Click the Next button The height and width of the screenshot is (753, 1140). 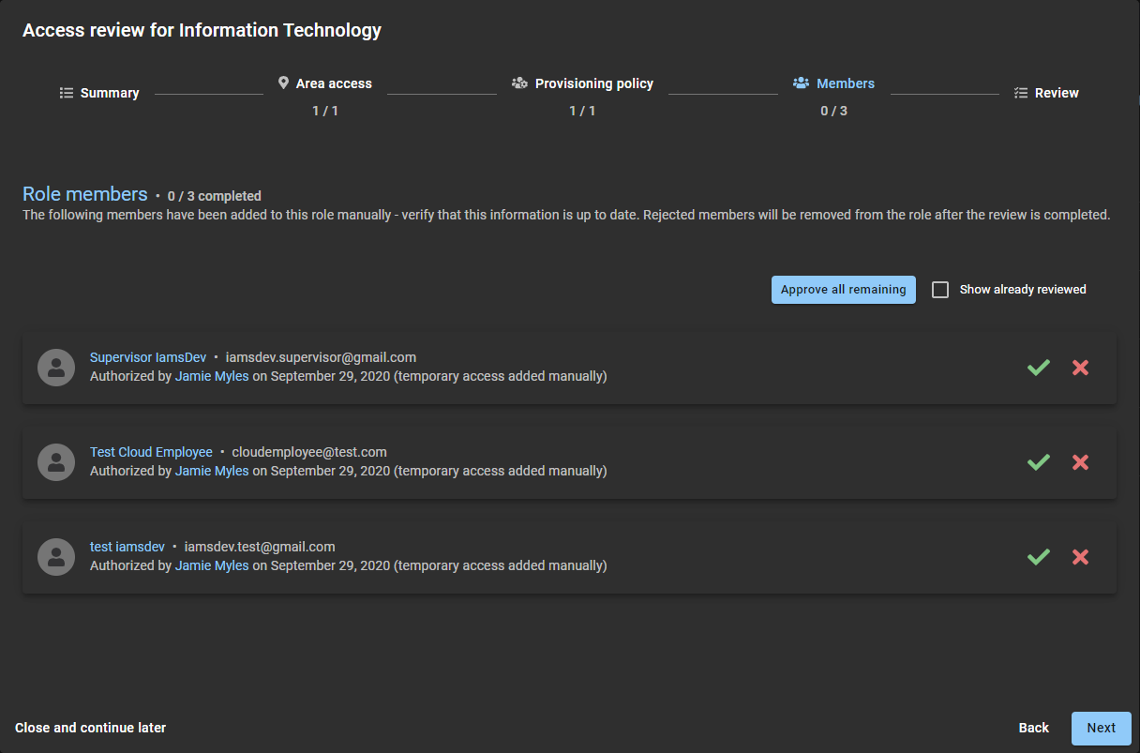coord(1101,728)
